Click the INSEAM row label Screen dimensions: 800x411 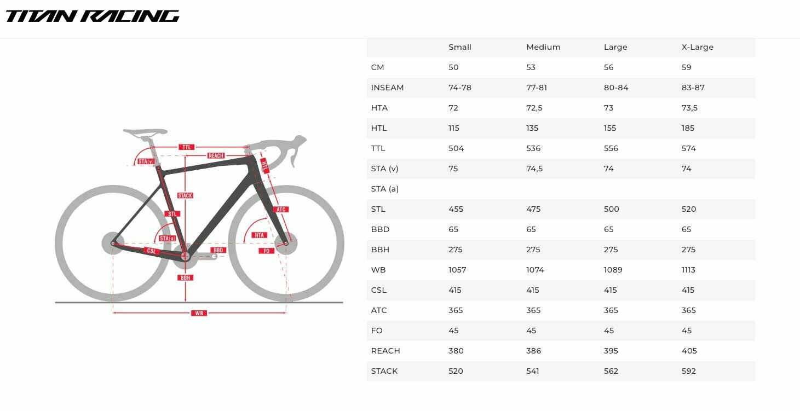pyautogui.click(x=387, y=88)
